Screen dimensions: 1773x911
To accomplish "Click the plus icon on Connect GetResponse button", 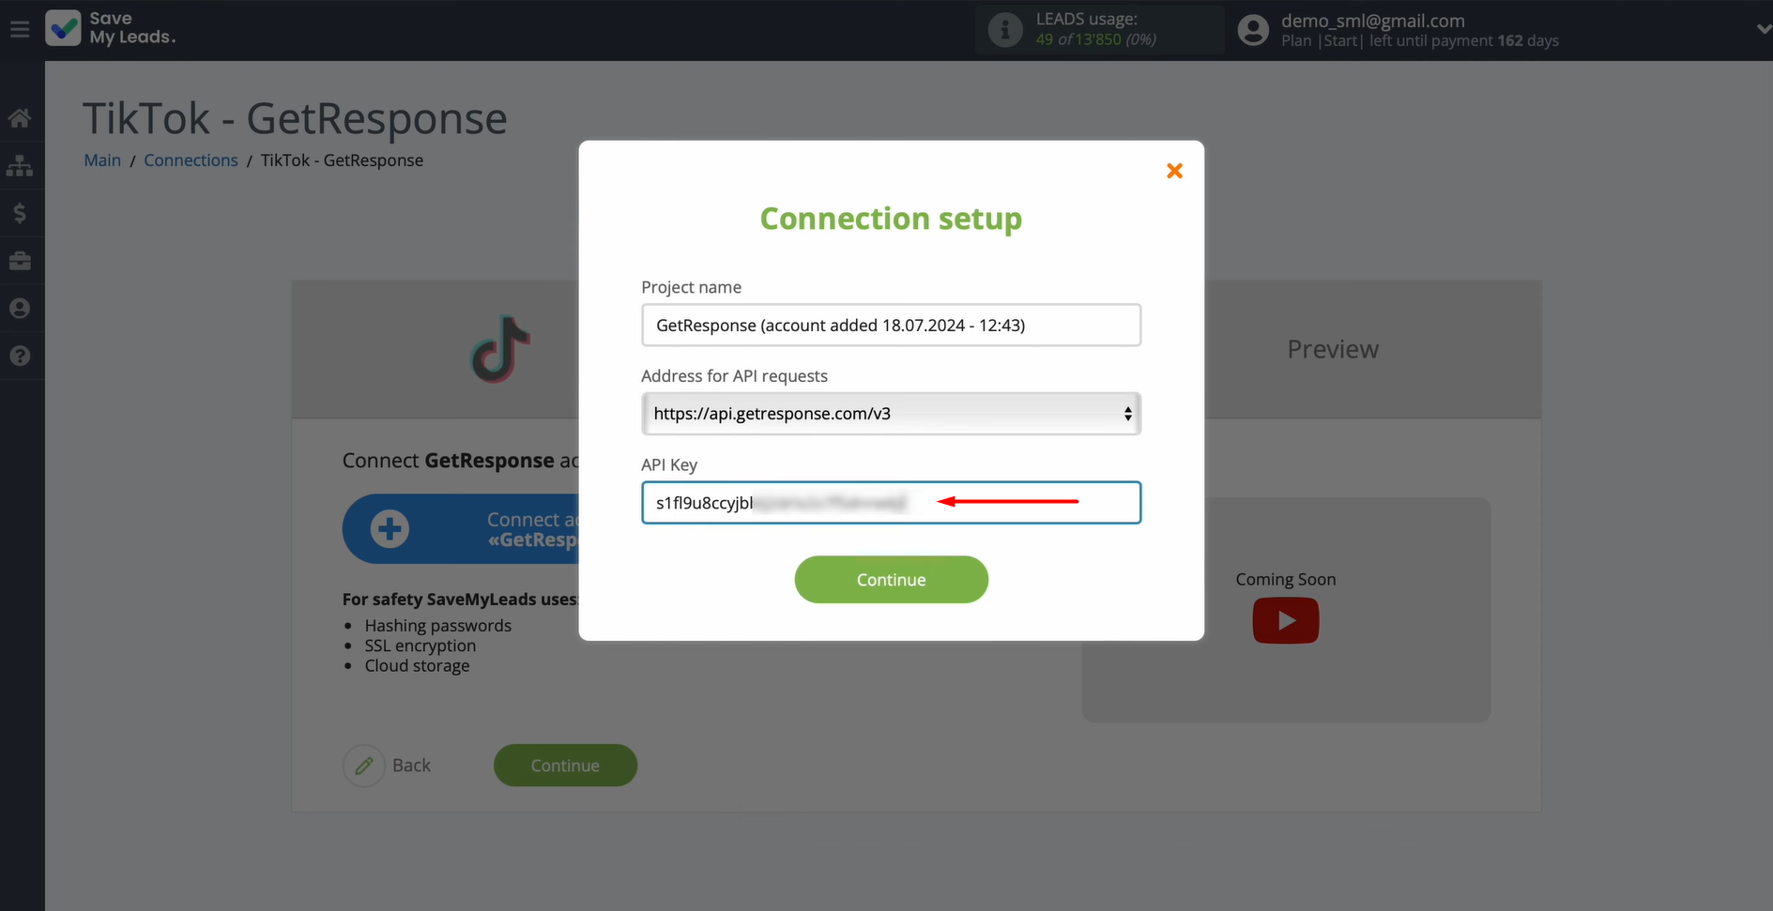I will point(388,528).
